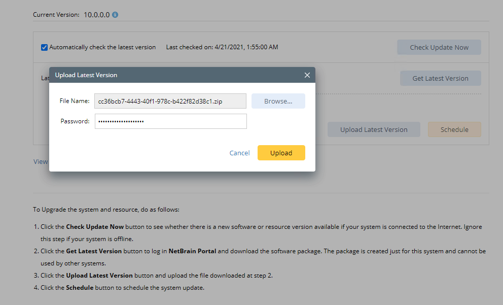Click the Upload Latest Version button behind the dialog
The height and width of the screenshot is (305, 503).
[374, 129]
